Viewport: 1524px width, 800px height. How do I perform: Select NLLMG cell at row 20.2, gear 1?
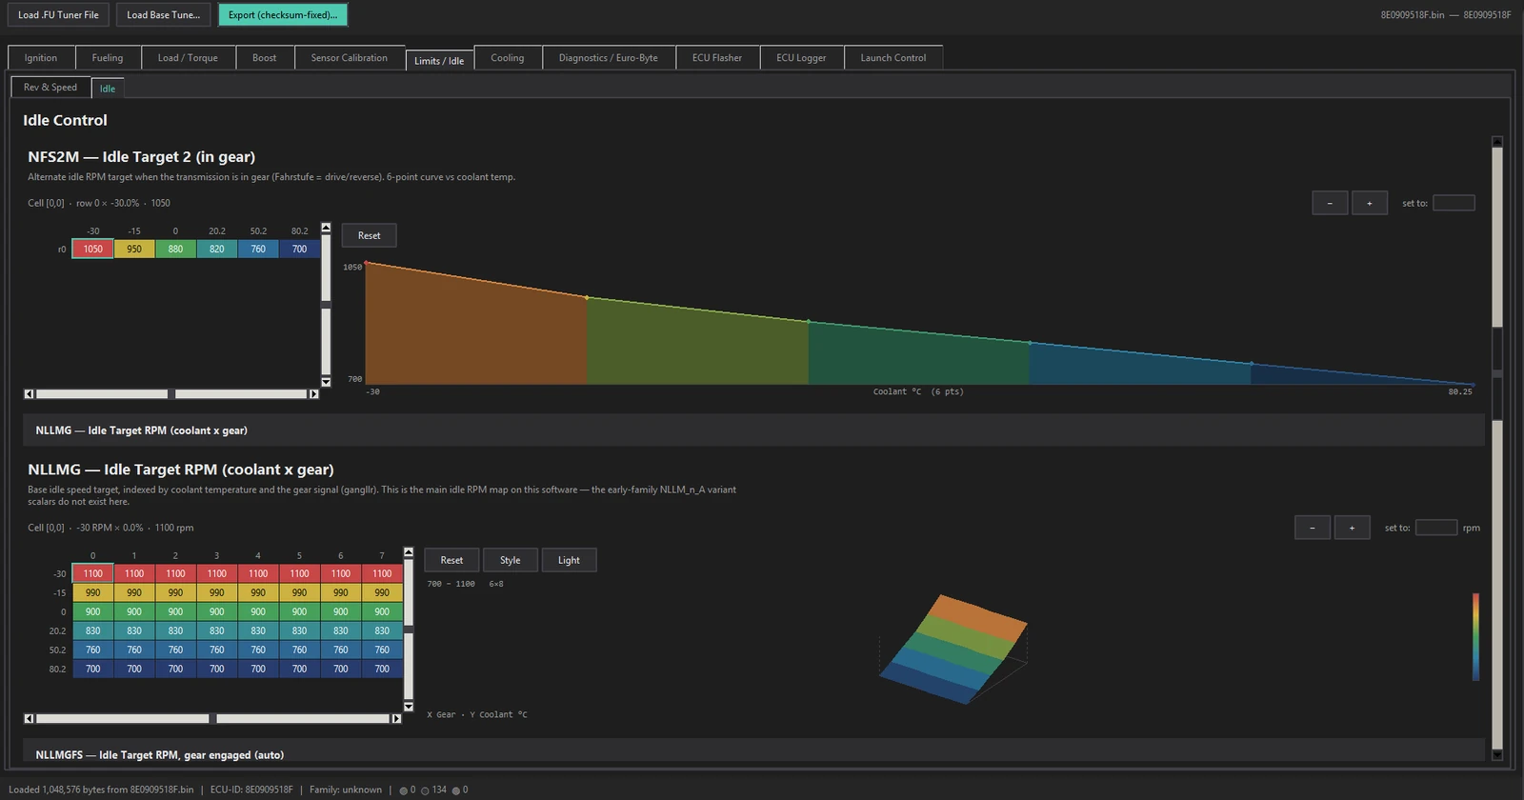[x=134, y=631]
